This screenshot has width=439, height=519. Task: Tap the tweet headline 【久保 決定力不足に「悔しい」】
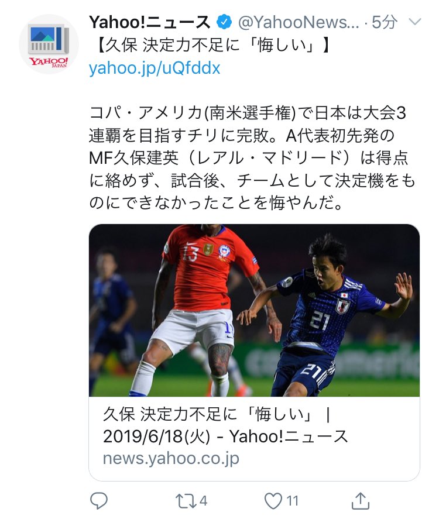(210, 45)
